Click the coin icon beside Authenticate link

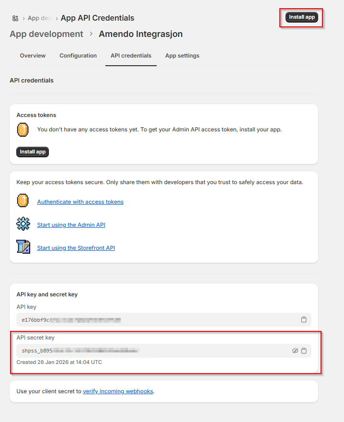tap(23, 200)
